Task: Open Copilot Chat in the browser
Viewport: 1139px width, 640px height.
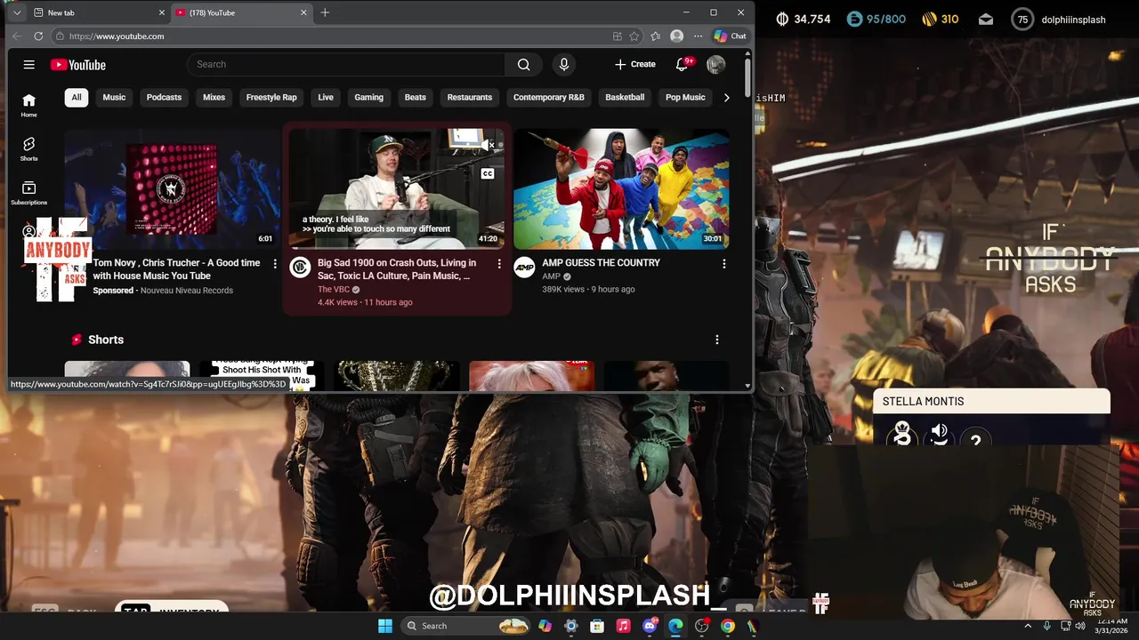Action: click(x=731, y=36)
